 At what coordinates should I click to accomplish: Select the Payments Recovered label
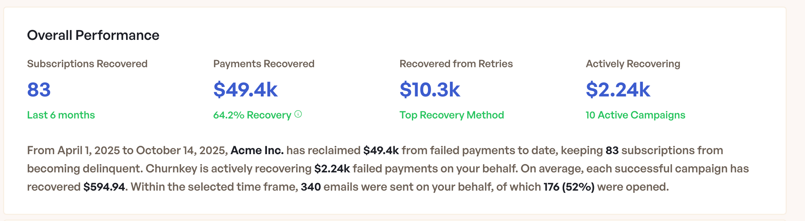264,64
